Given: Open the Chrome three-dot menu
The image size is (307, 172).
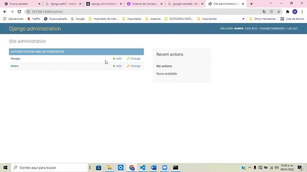Looking at the screenshot, I should (x=302, y=11).
